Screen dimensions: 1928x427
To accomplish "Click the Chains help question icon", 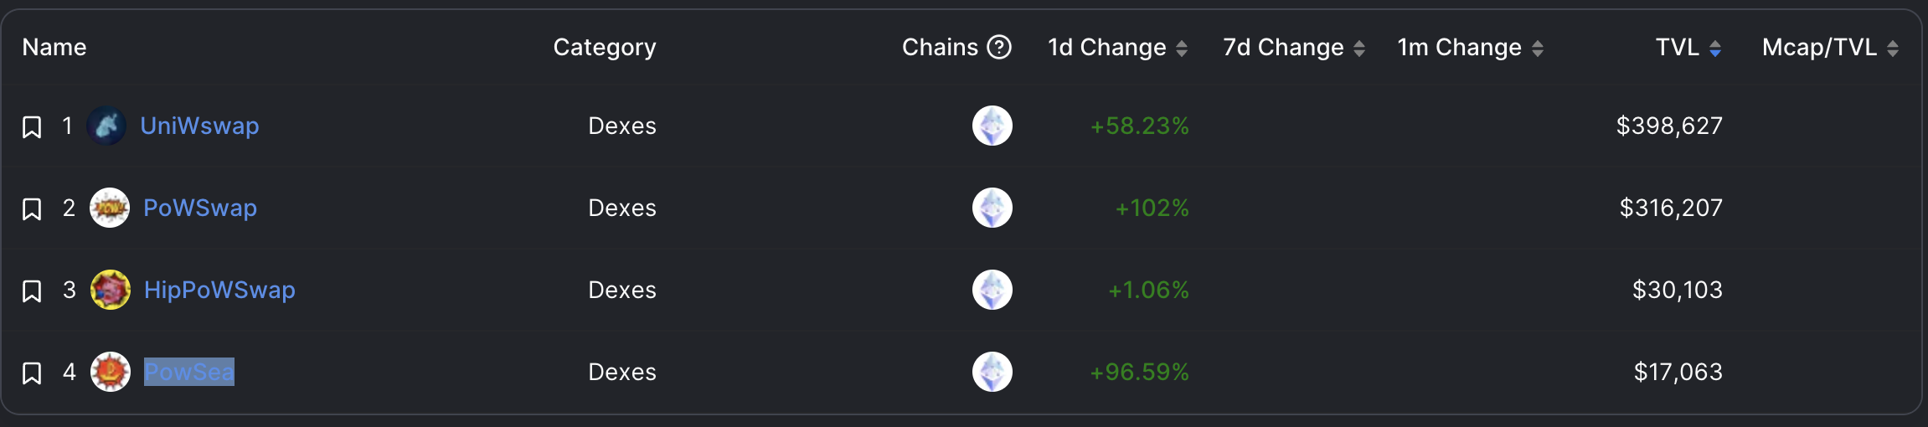I will click(999, 47).
